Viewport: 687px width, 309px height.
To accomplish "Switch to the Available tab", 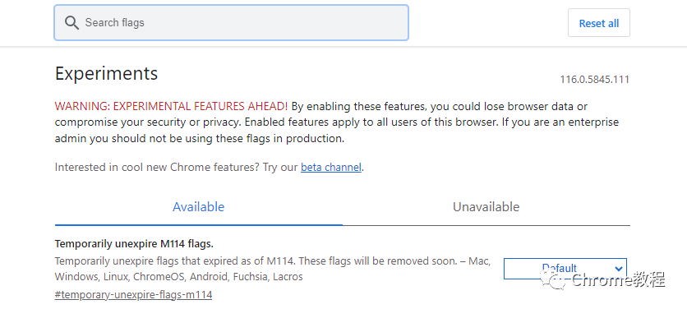I will (199, 207).
